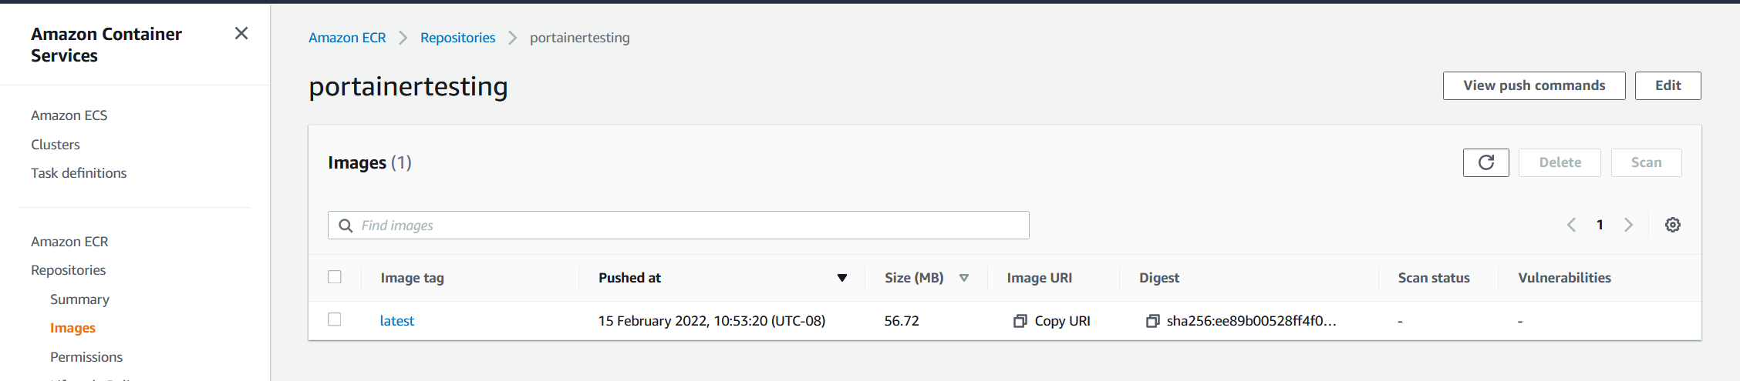Sort by Pushed at descending arrow
This screenshot has width=1740, height=381.
point(842,278)
